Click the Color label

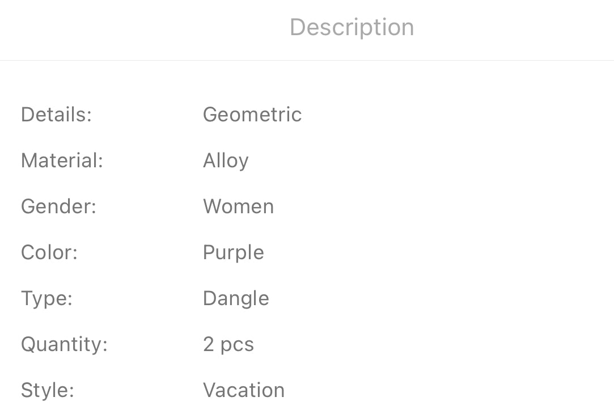[49, 252]
